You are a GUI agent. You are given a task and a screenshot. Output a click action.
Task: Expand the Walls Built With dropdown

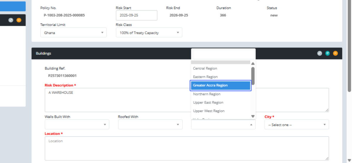(x=77, y=125)
